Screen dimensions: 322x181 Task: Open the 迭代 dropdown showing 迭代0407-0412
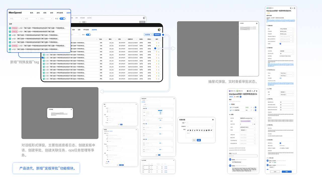(248, 127)
